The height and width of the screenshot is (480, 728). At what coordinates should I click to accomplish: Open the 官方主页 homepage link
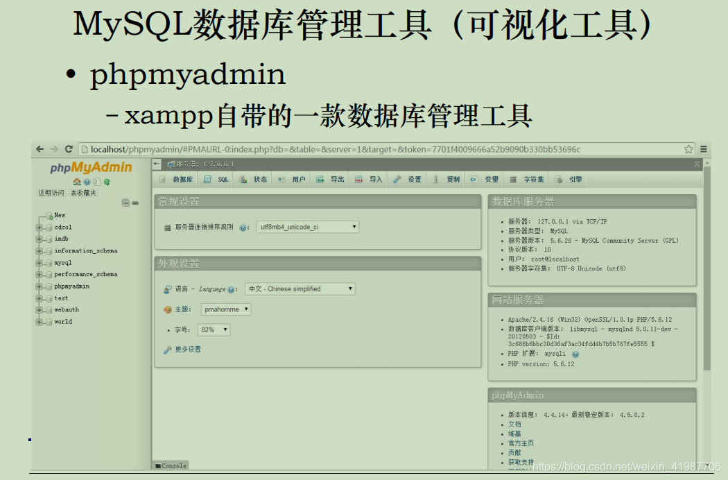pyautogui.click(x=521, y=443)
